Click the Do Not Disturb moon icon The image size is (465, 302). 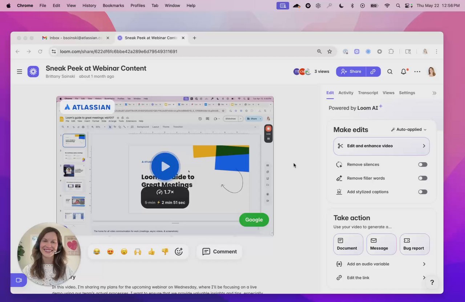coord(341,5)
